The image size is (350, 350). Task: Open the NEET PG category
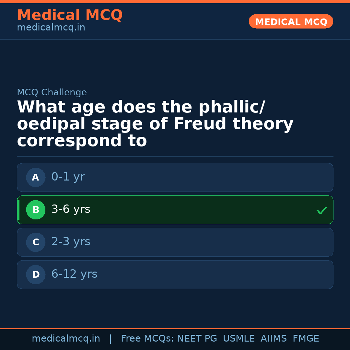pyautogui.click(x=197, y=338)
